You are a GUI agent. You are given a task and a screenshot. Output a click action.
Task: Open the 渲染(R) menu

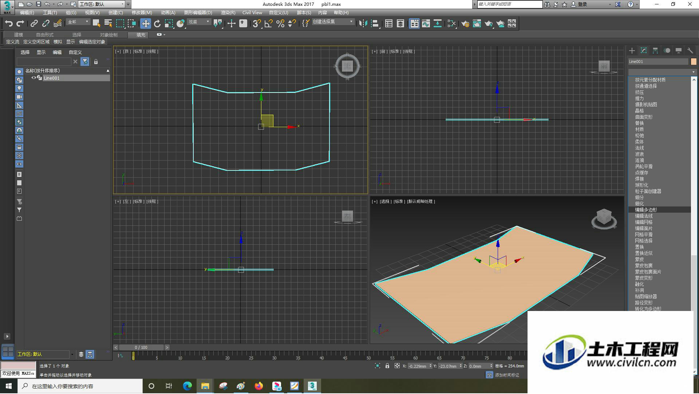228,13
